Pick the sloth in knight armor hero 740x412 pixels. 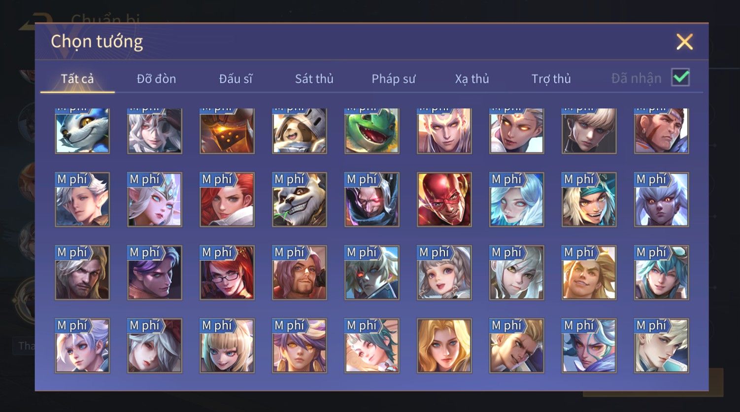coord(299,131)
